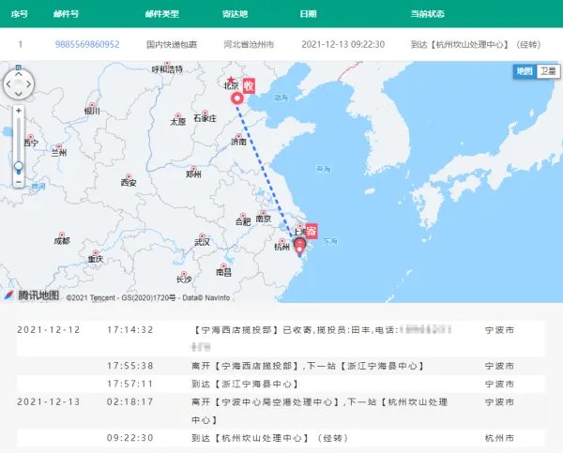This screenshot has width=563, height=453.
Task: Click the Tencent Maps logo
Action: coord(32,295)
